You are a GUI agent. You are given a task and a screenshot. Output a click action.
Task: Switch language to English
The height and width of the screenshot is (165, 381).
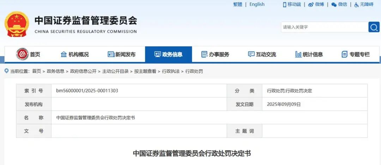(x=257, y=4)
